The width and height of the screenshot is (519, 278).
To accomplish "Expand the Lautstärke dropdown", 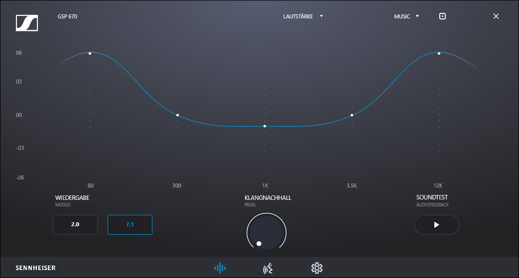I will pos(303,16).
